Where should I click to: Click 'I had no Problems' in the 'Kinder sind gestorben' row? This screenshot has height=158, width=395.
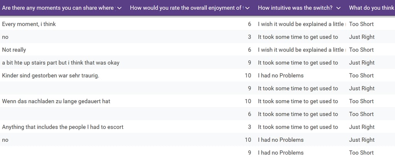(280, 76)
